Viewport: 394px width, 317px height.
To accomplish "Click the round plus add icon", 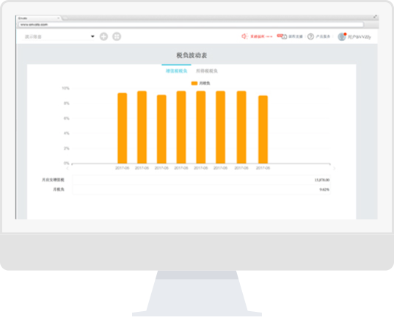I will [x=103, y=37].
